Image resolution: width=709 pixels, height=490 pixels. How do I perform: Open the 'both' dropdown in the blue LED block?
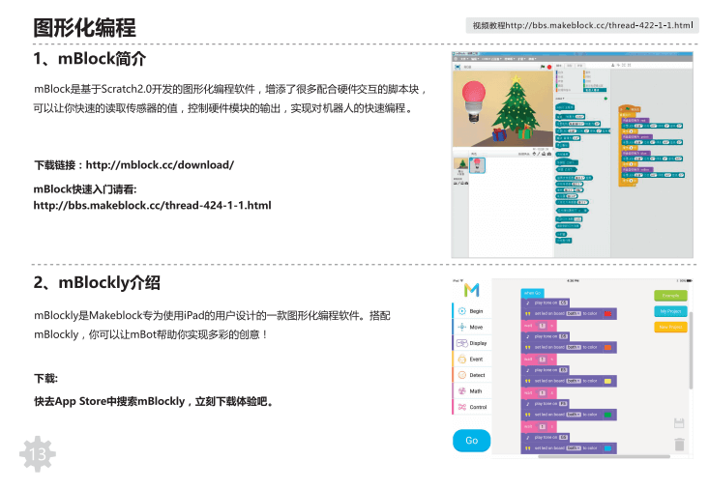tap(574, 448)
